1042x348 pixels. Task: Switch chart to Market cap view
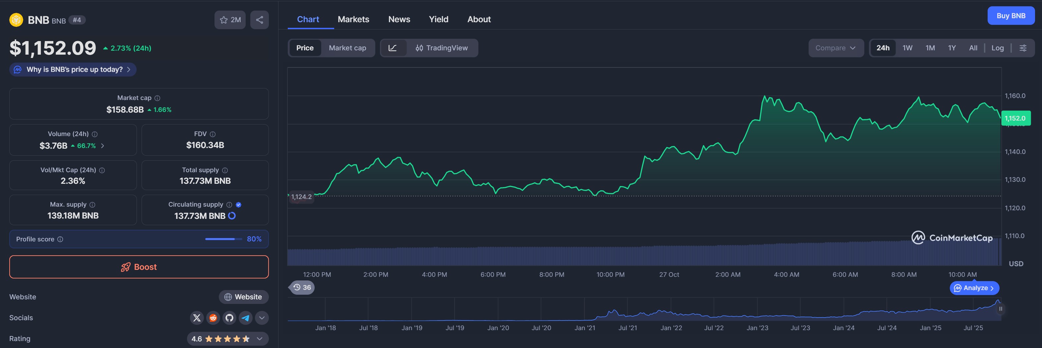point(347,48)
